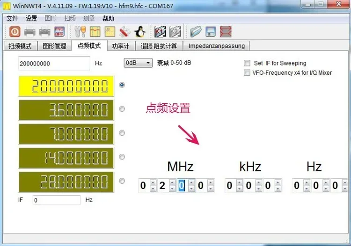Increase the MHz tens digit showing 2
The height and width of the screenshot is (246, 351).
click(172, 183)
